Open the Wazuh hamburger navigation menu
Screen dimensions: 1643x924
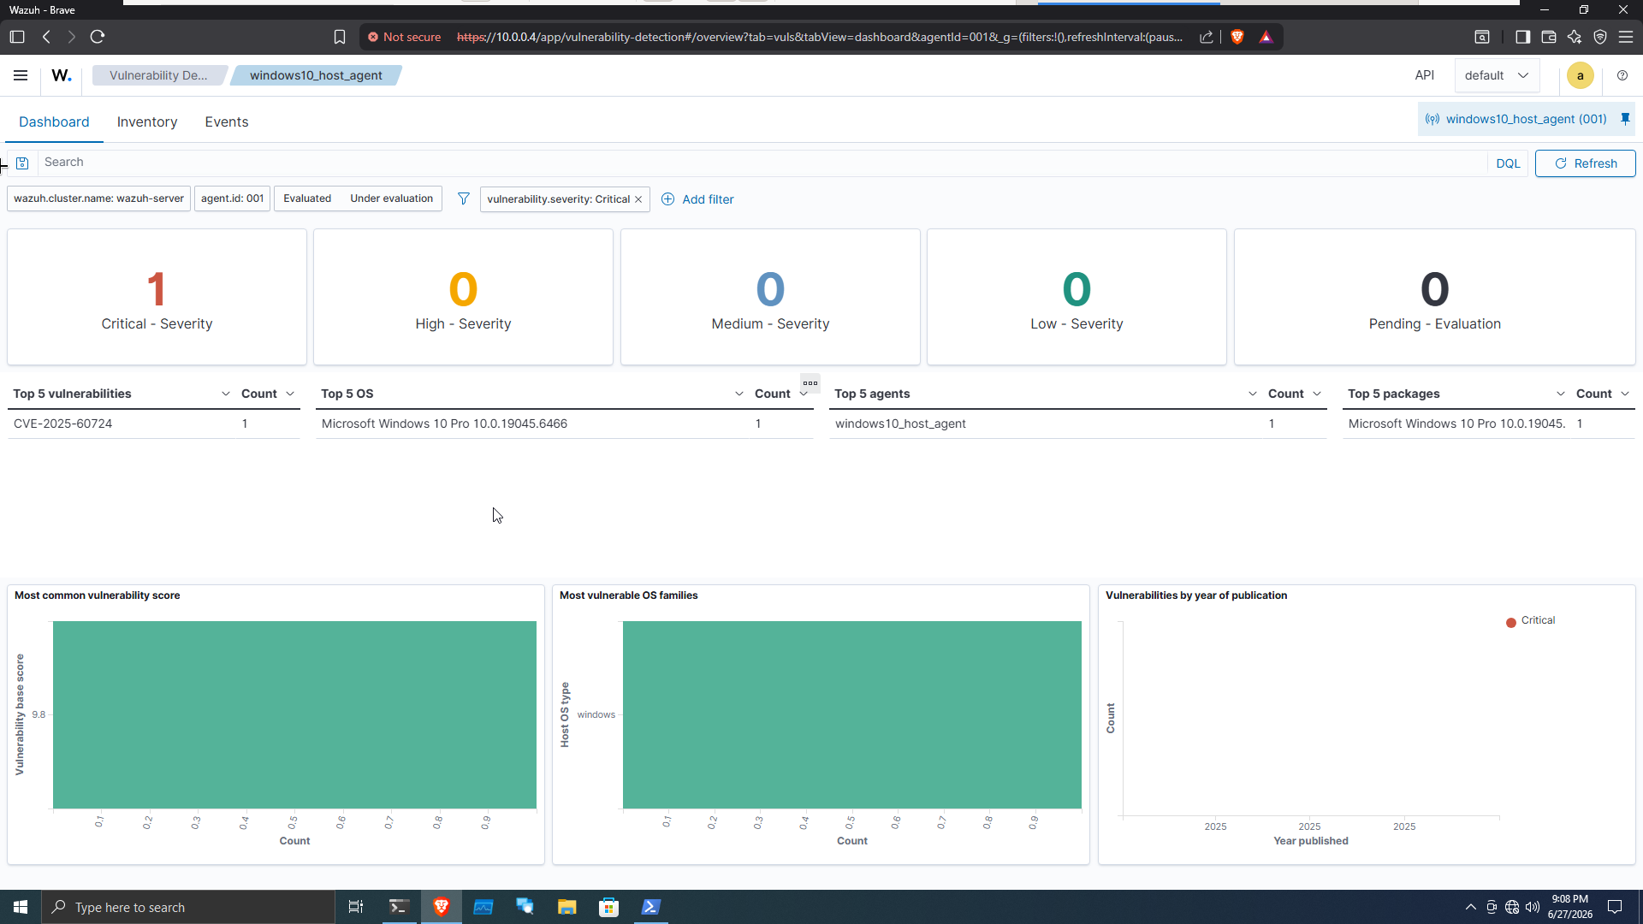21,75
